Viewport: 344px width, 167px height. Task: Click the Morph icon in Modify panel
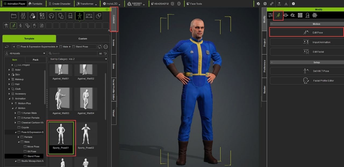pyautogui.click(x=286, y=15)
